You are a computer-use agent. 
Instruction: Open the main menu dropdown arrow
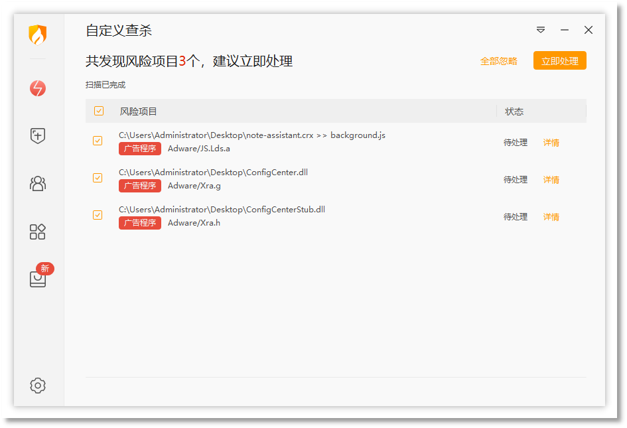(x=541, y=30)
